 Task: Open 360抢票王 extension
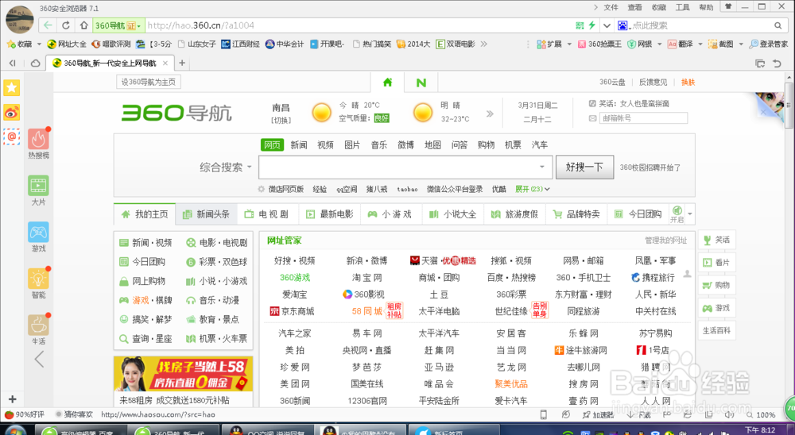pyautogui.click(x=599, y=44)
